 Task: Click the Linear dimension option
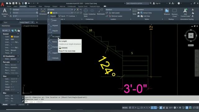(x=54, y=20)
